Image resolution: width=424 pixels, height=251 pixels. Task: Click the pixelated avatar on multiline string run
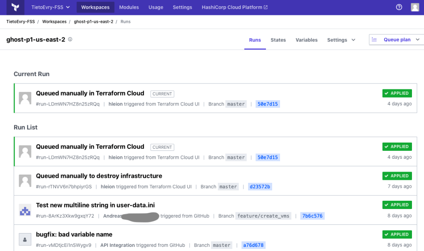pyautogui.click(x=25, y=210)
